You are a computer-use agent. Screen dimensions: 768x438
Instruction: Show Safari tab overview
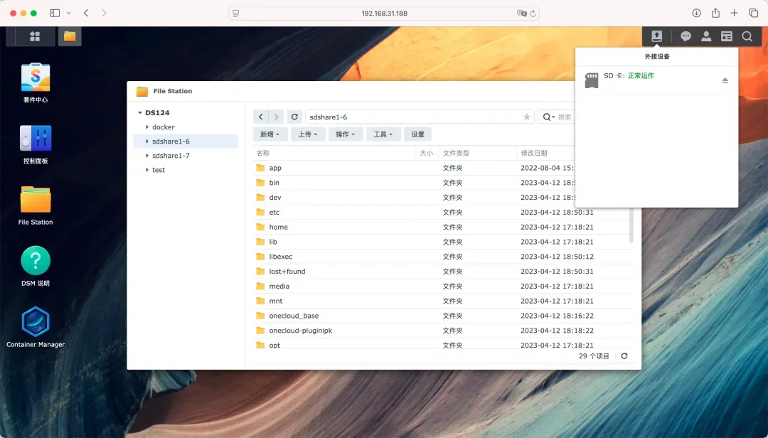[753, 14]
